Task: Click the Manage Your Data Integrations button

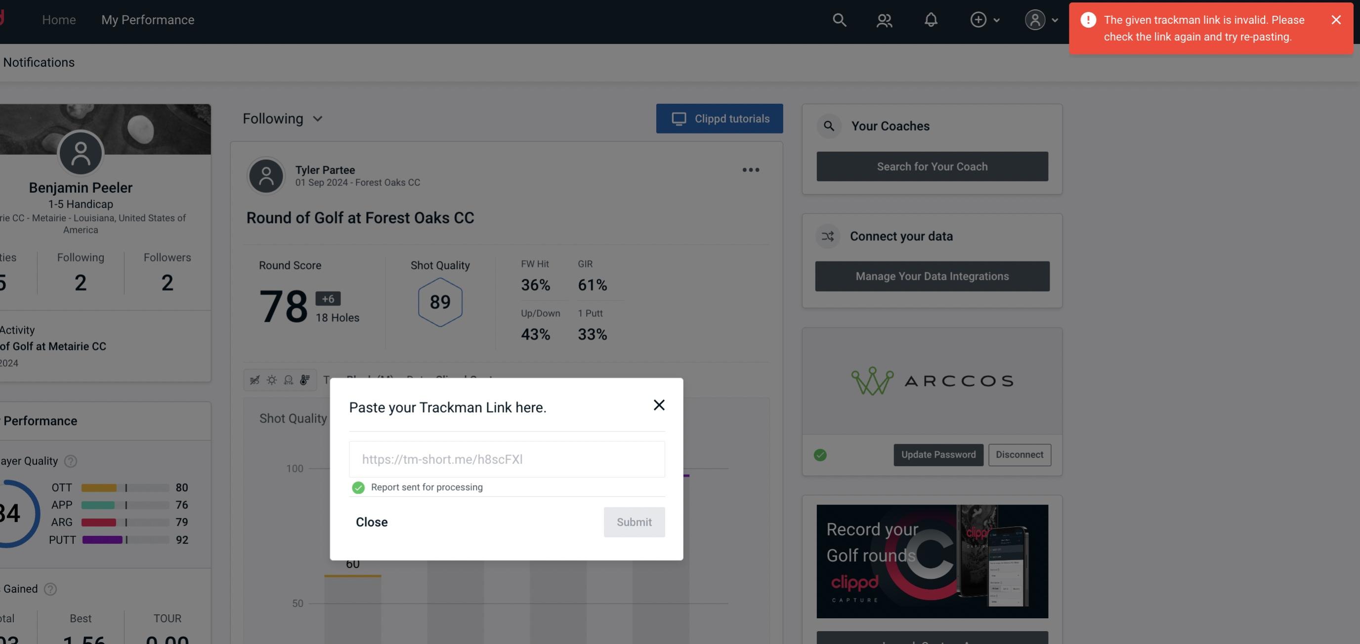Action: [933, 276]
